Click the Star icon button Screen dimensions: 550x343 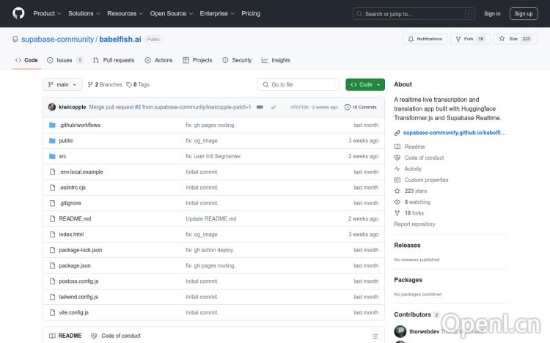pyautogui.click(x=502, y=39)
